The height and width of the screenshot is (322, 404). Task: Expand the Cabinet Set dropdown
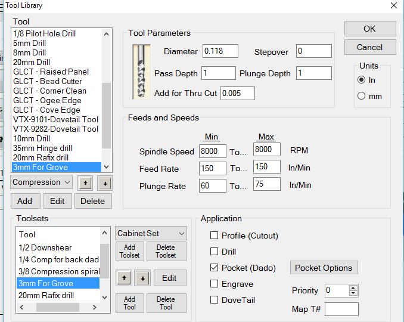click(151, 234)
